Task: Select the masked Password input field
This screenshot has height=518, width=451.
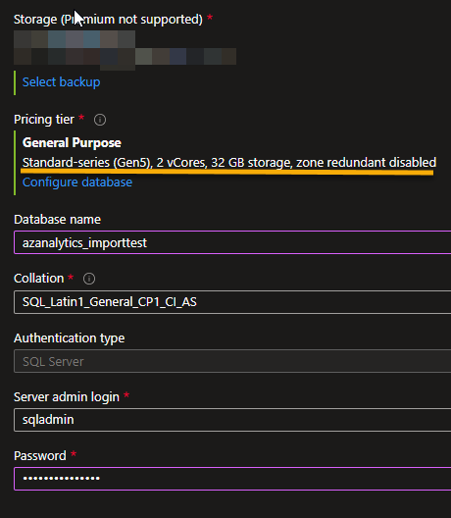Action: [232, 479]
